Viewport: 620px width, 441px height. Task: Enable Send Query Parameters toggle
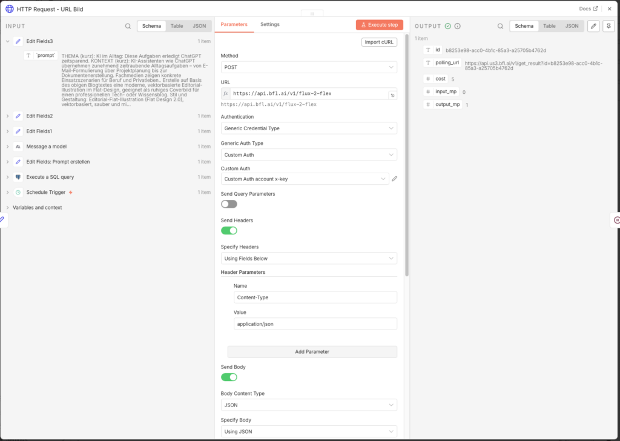229,204
